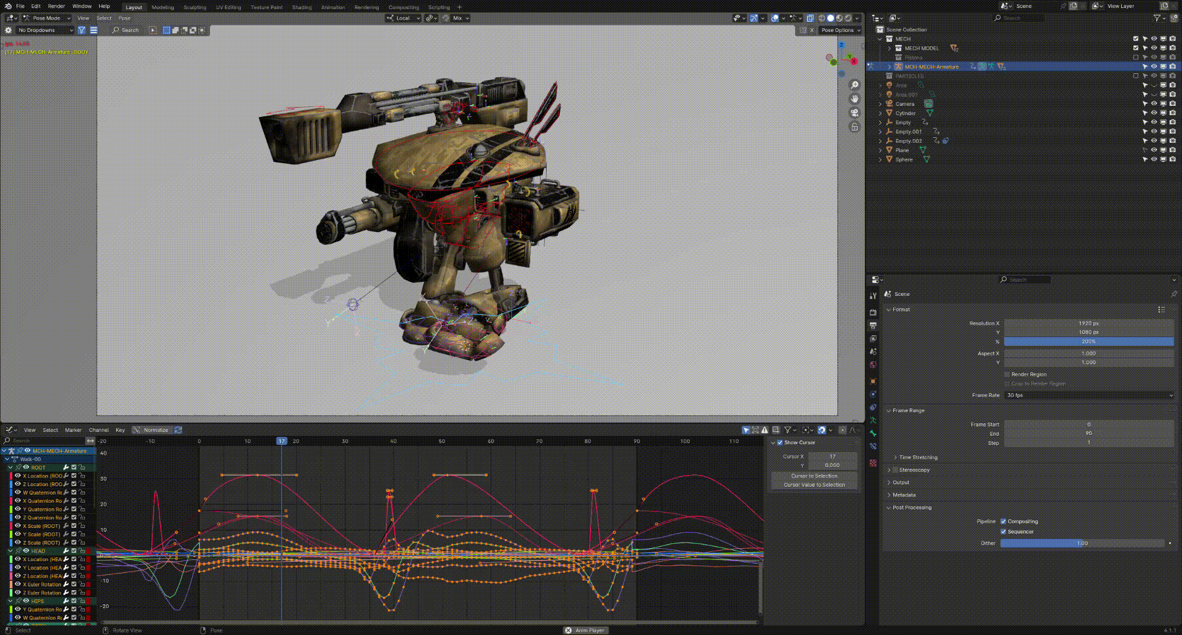The width and height of the screenshot is (1182, 635).
Task: Open the Tool properties tab
Action: [x=873, y=296]
